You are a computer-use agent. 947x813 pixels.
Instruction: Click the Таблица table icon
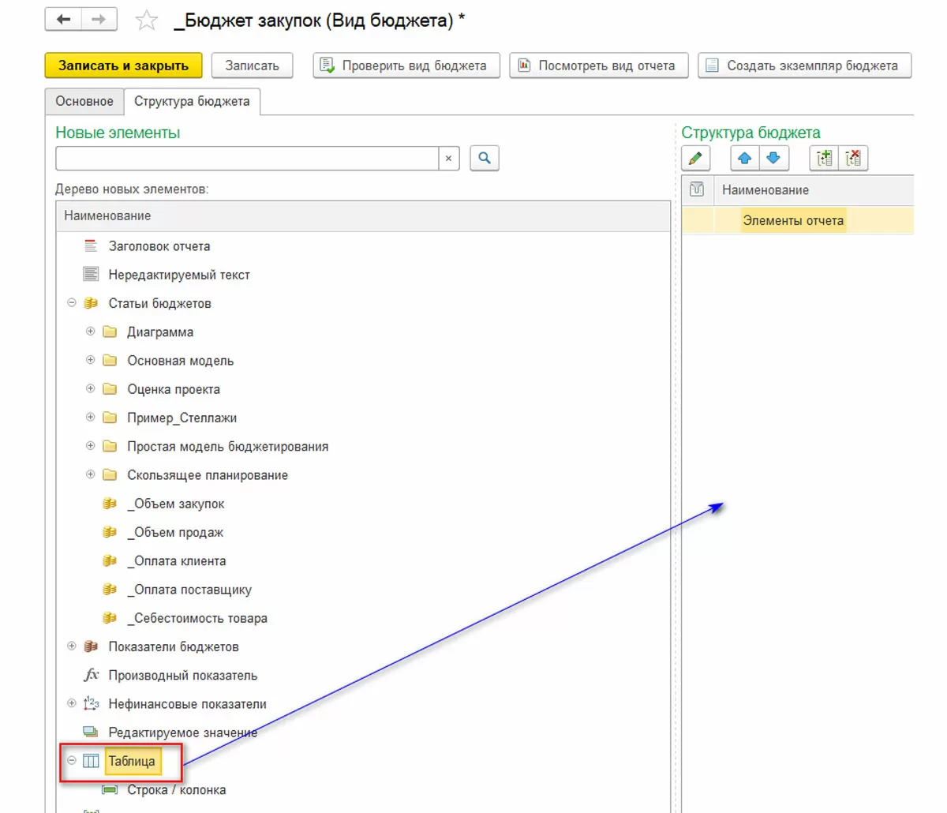click(x=91, y=761)
